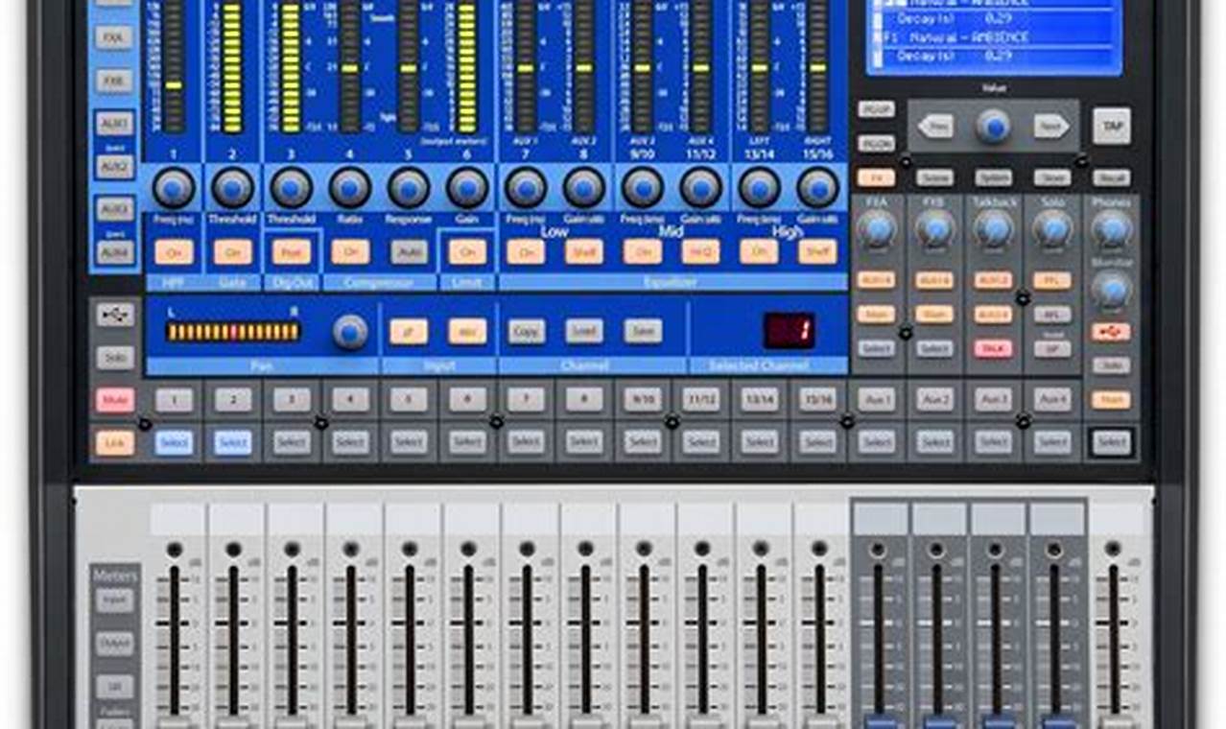Click the Mute button on the left sidebar
The width and height of the screenshot is (1226, 729).
coord(114,401)
